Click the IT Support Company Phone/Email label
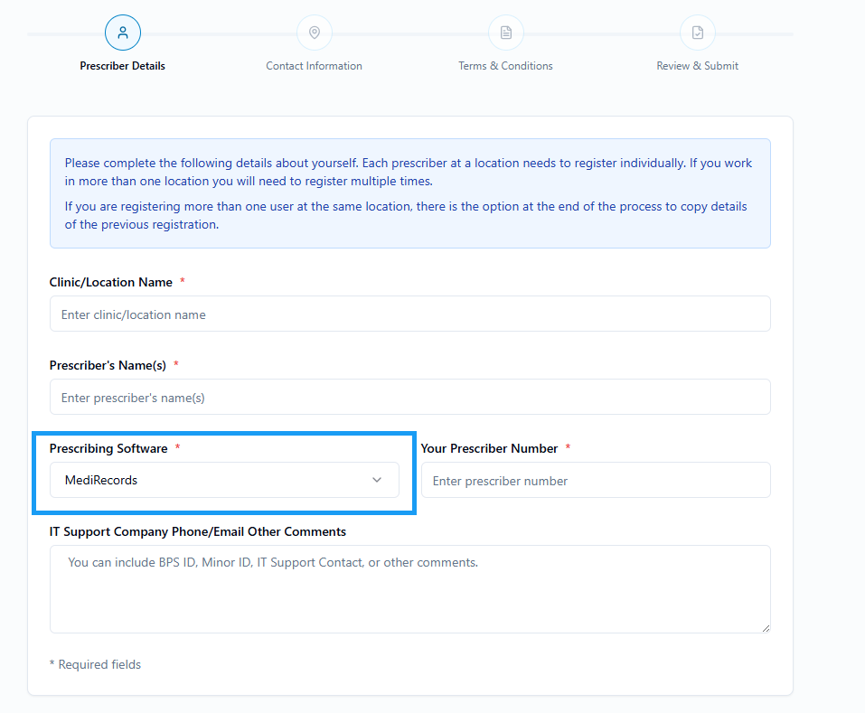865x713 pixels. tap(197, 531)
